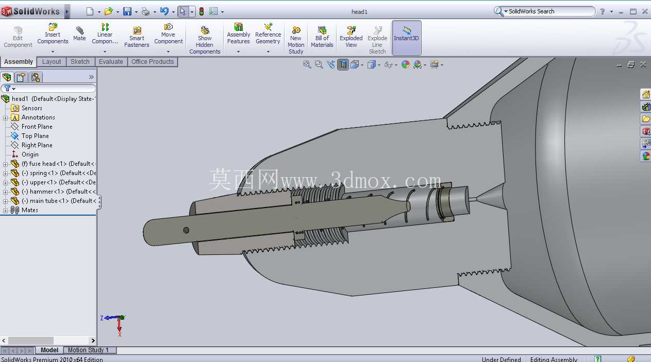The width and height of the screenshot is (651, 362).
Task: Toggle the Section View display
Action: pyautogui.click(x=343, y=64)
